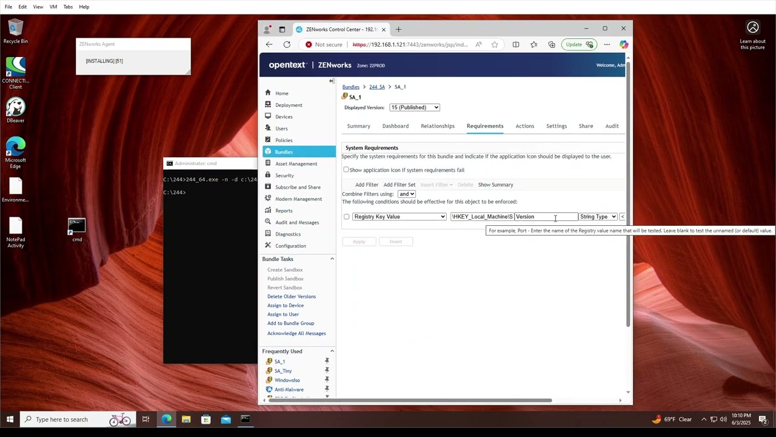Toggle Show application icon if requirements fail

pyautogui.click(x=346, y=170)
